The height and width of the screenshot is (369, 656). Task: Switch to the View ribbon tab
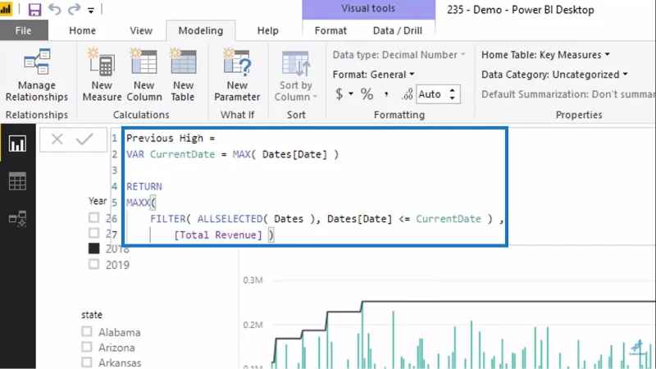[x=141, y=30]
